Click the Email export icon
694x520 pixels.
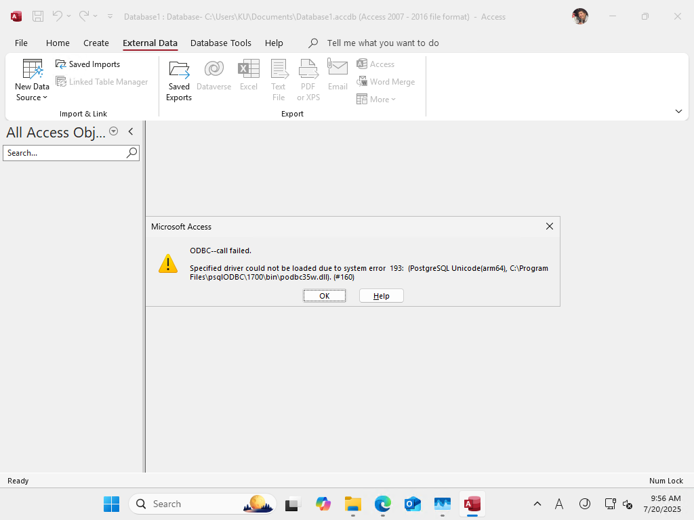(x=338, y=75)
